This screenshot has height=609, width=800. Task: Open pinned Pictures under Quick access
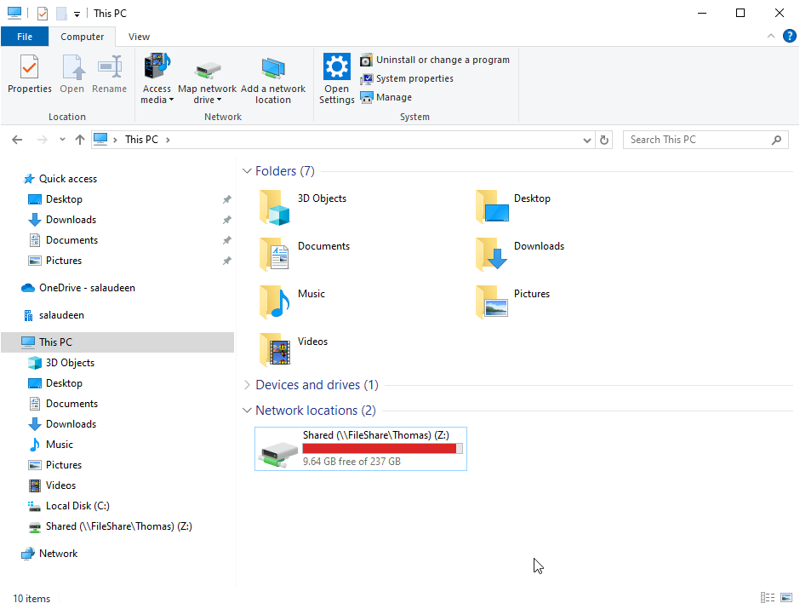point(63,261)
